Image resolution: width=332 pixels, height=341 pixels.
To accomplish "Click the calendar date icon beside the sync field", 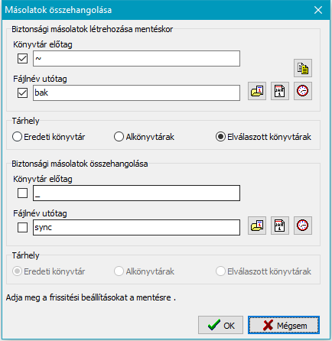I will (x=280, y=226).
